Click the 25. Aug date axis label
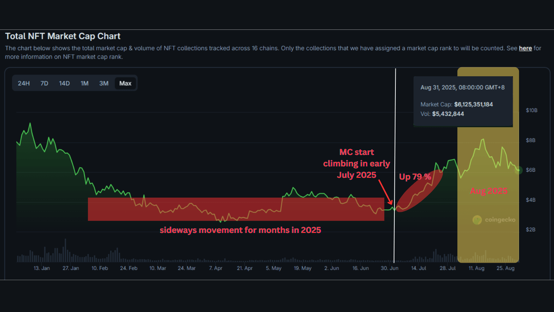 tap(506, 268)
